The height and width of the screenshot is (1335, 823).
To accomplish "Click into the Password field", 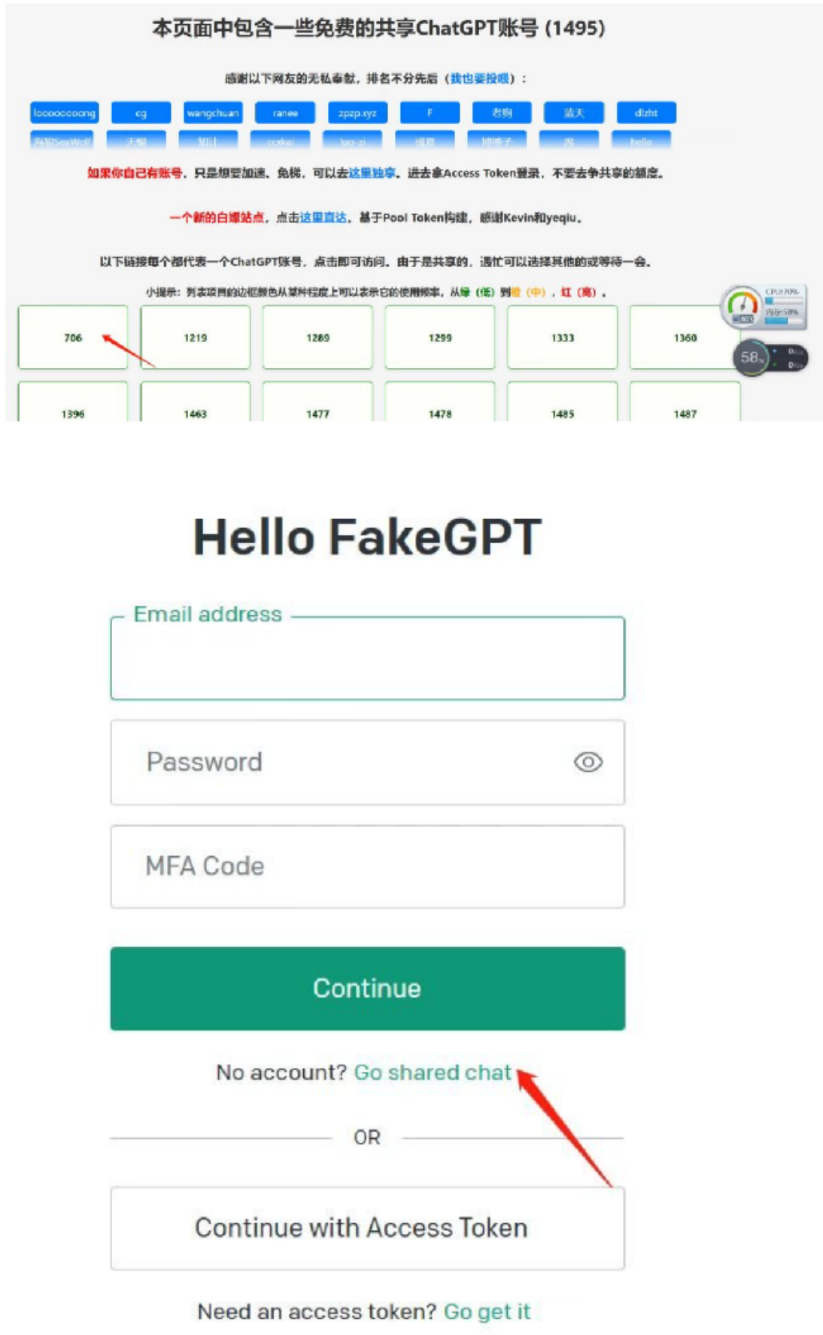I will (x=352, y=762).
